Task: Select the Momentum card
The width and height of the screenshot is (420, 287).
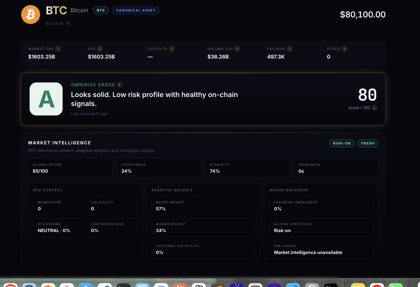Action: coord(58,205)
